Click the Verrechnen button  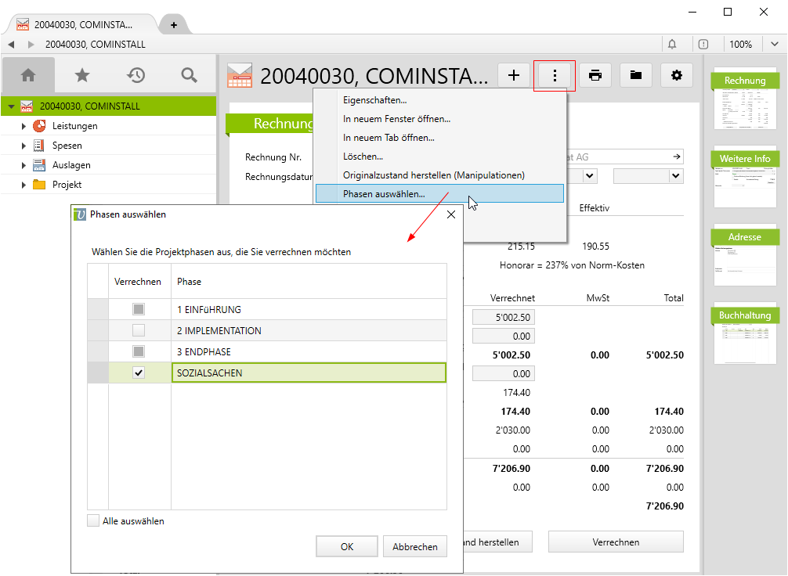pyautogui.click(x=615, y=542)
